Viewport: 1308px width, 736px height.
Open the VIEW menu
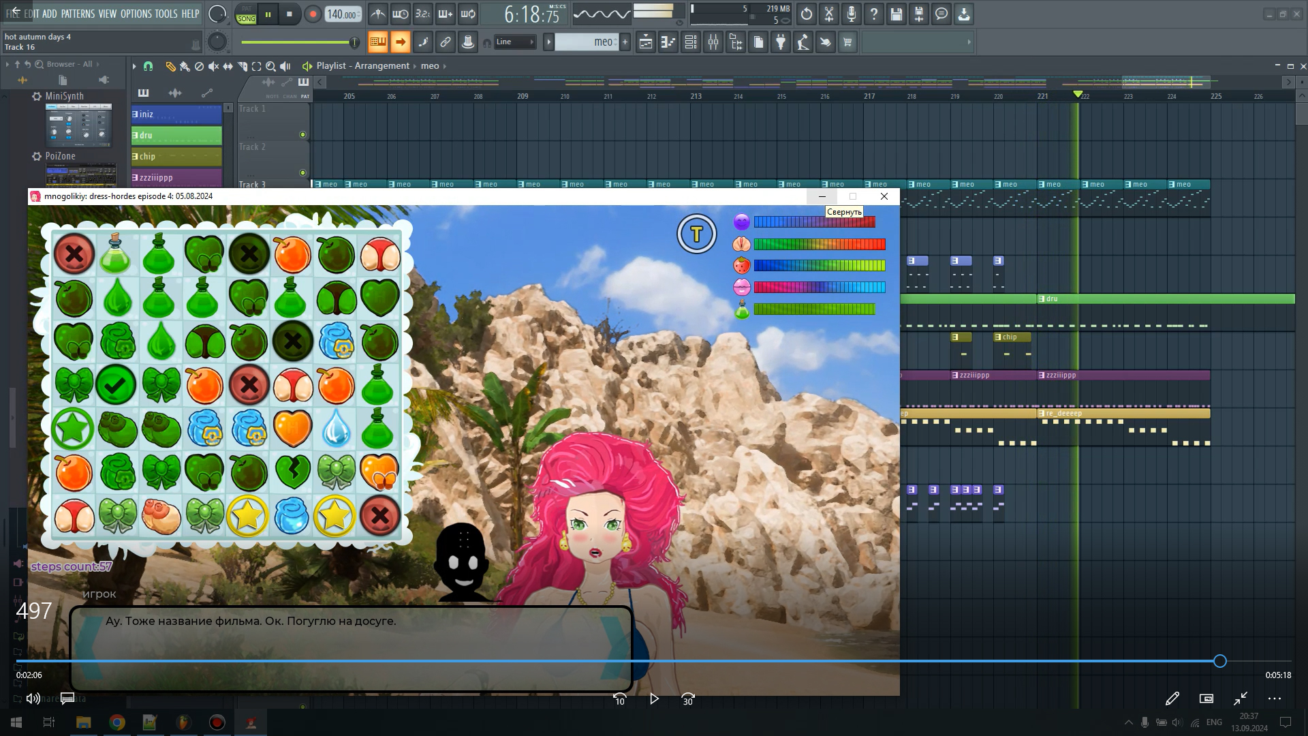tap(108, 14)
